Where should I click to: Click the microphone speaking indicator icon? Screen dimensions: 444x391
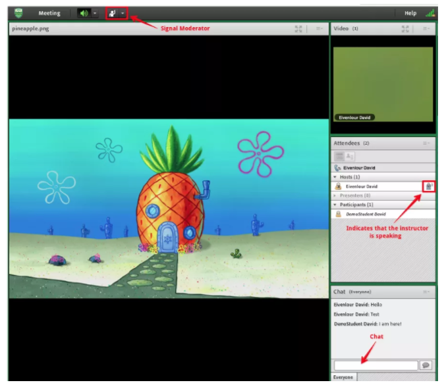[429, 186]
